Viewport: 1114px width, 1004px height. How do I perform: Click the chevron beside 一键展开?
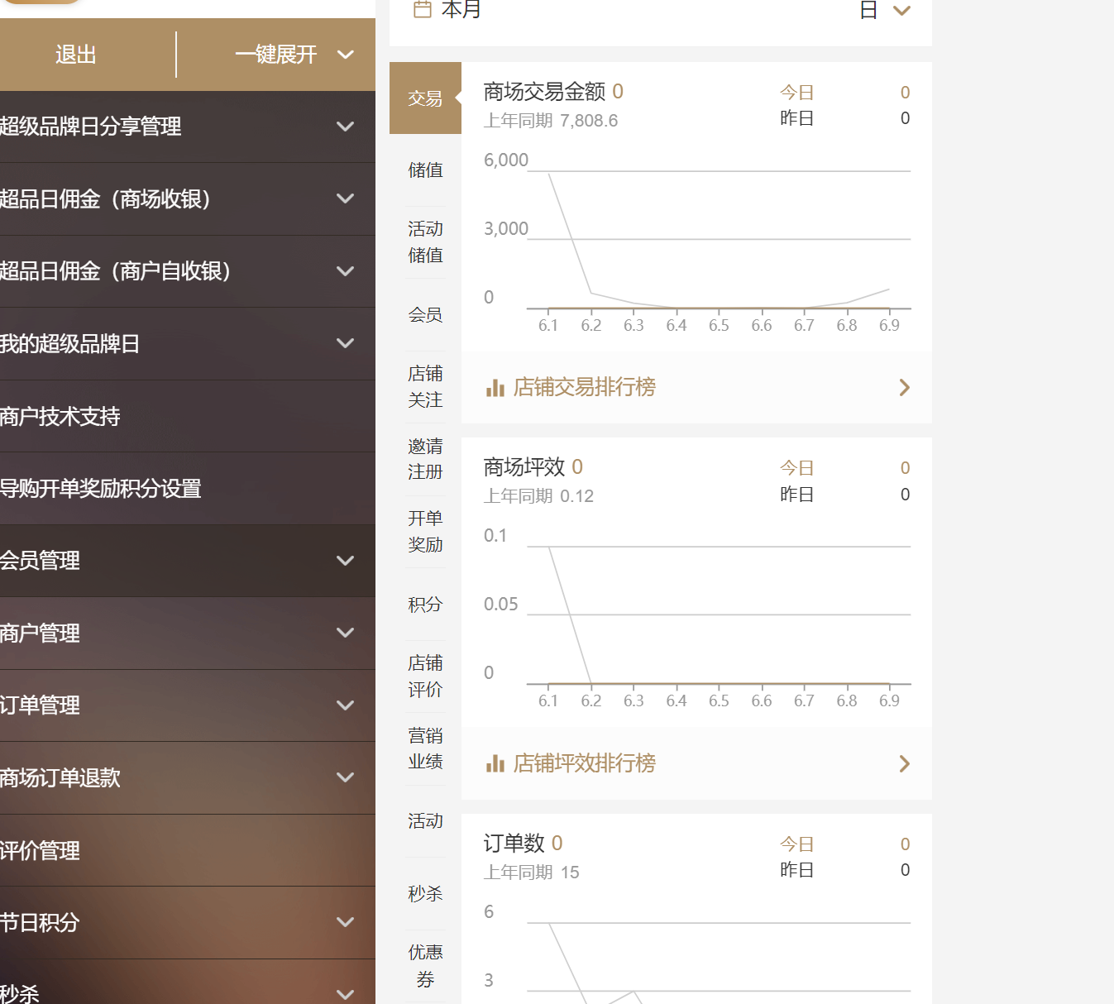(x=346, y=55)
